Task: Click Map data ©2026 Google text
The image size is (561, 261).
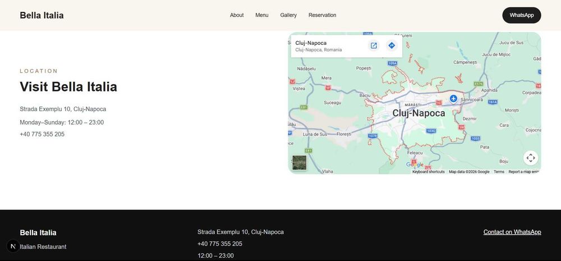Action: (469, 172)
